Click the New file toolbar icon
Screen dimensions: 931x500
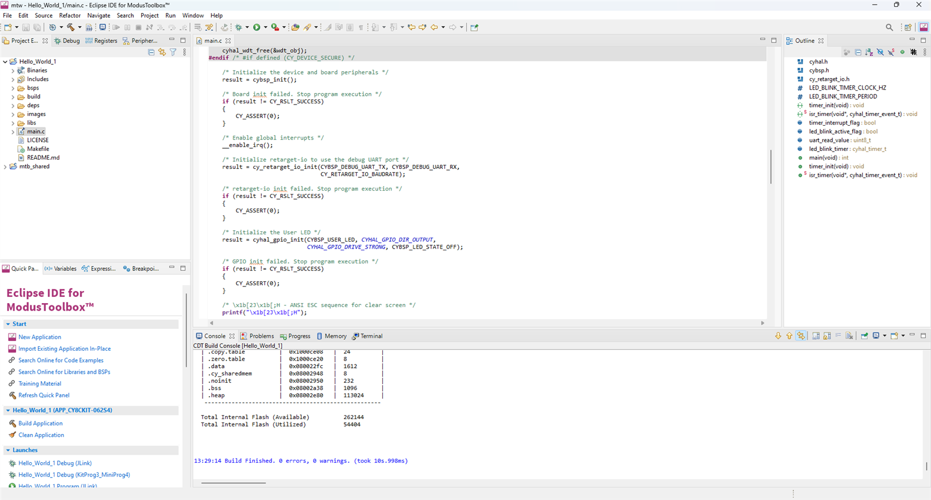click(x=7, y=27)
